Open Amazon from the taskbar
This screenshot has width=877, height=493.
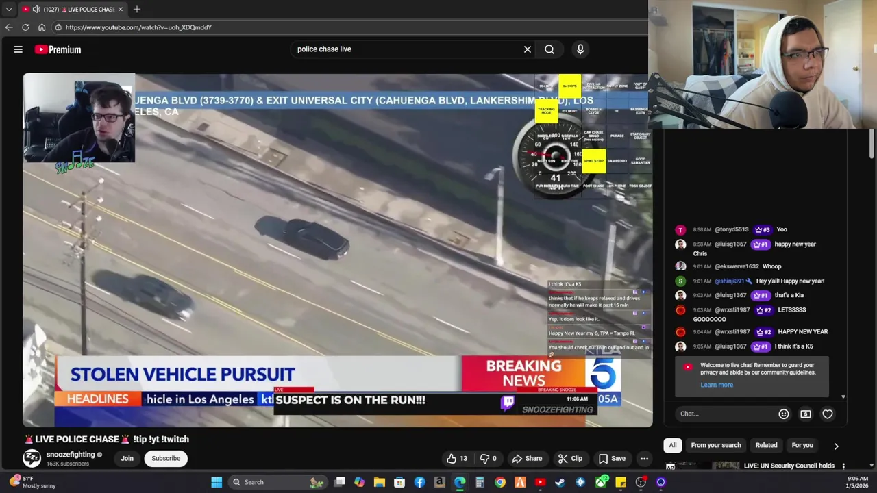440,482
